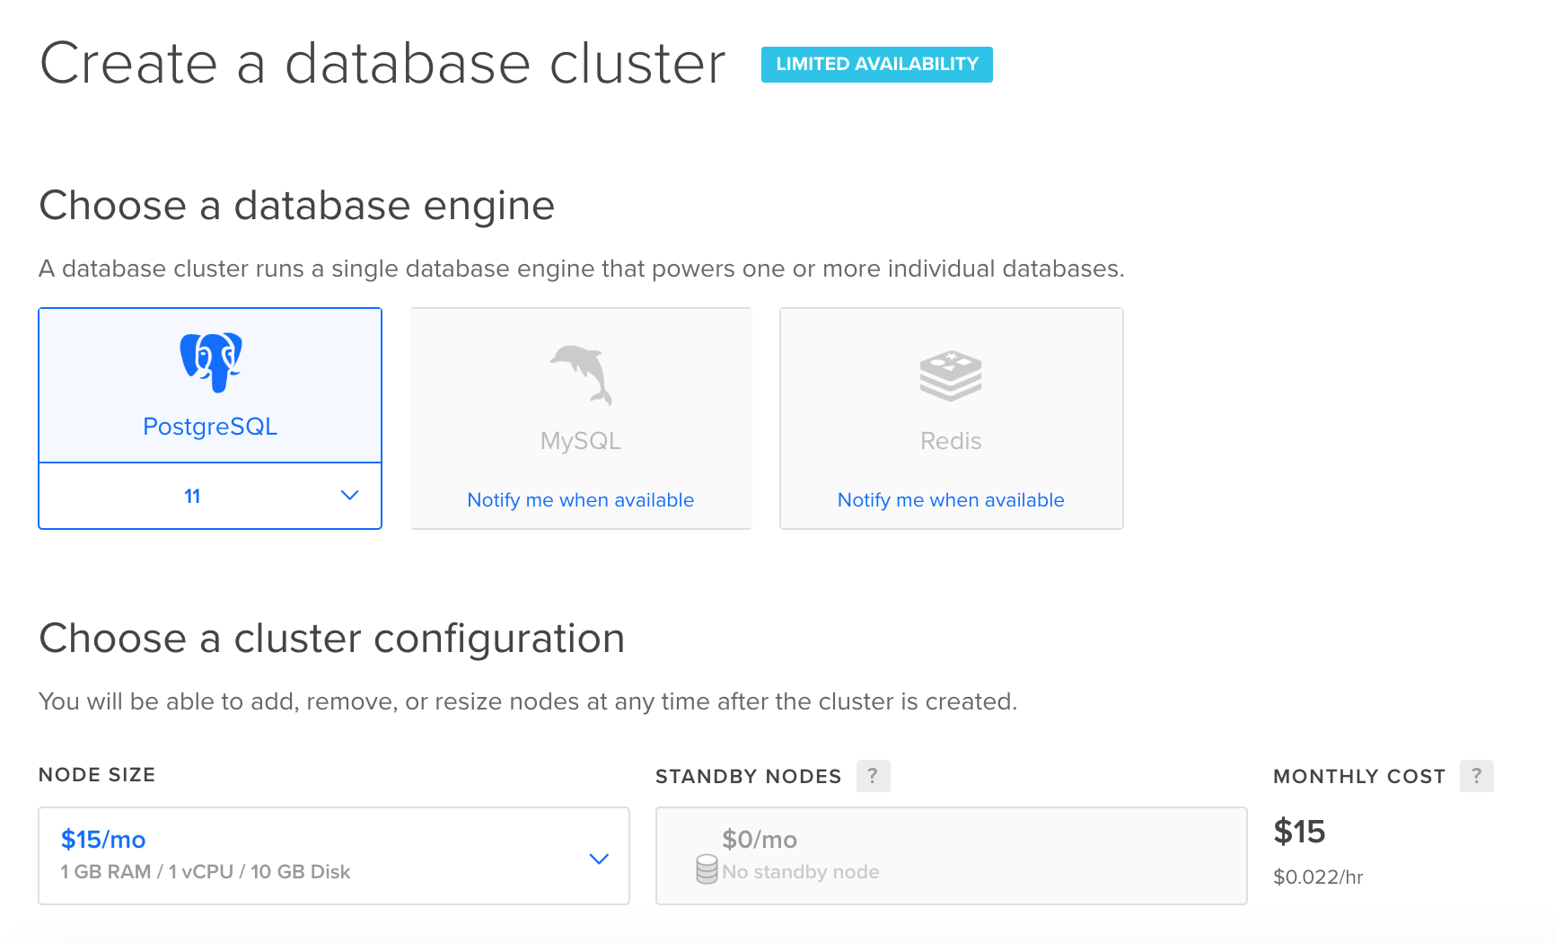This screenshot has height=943, width=1555.
Task: Select the PostgreSQL elephant icon
Action: (211, 363)
